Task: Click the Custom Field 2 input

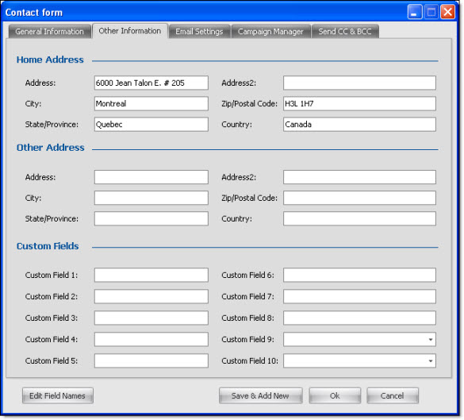Action: [151, 296]
